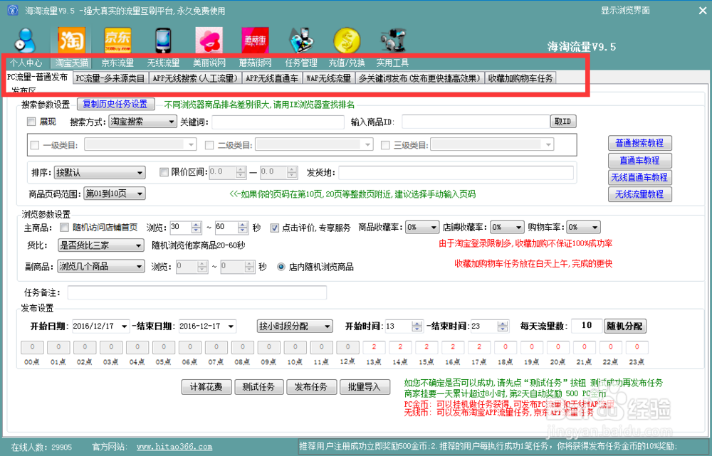Image resolution: width=712 pixels, height=456 pixels.
Task: Click 显示浏览界面 in title bar
Action: click(625, 11)
